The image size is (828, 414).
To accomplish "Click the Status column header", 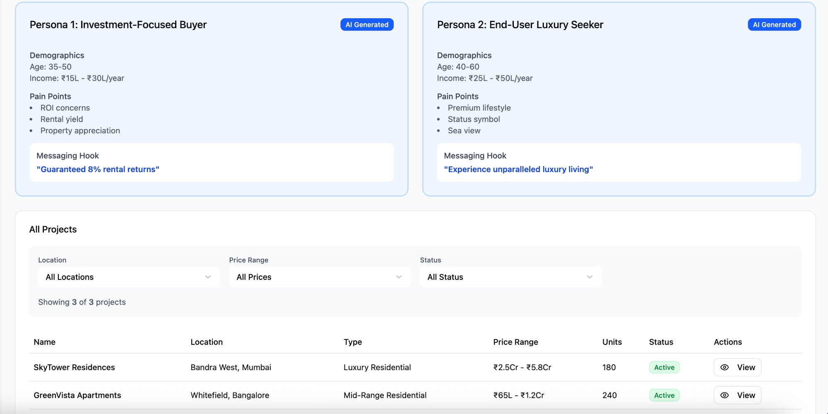I will point(661,342).
